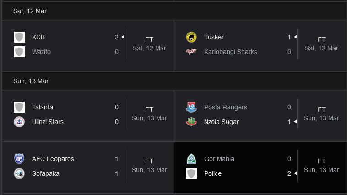Screen dimensions: 347x195
Task: Open the AFC Leopards vs Sofapaka FT status
Action: [149, 161]
